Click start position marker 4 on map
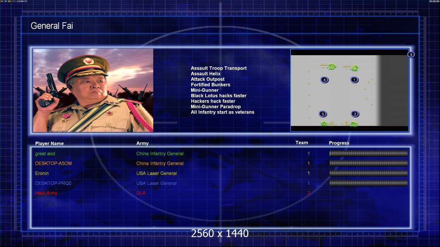 (x=324, y=80)
